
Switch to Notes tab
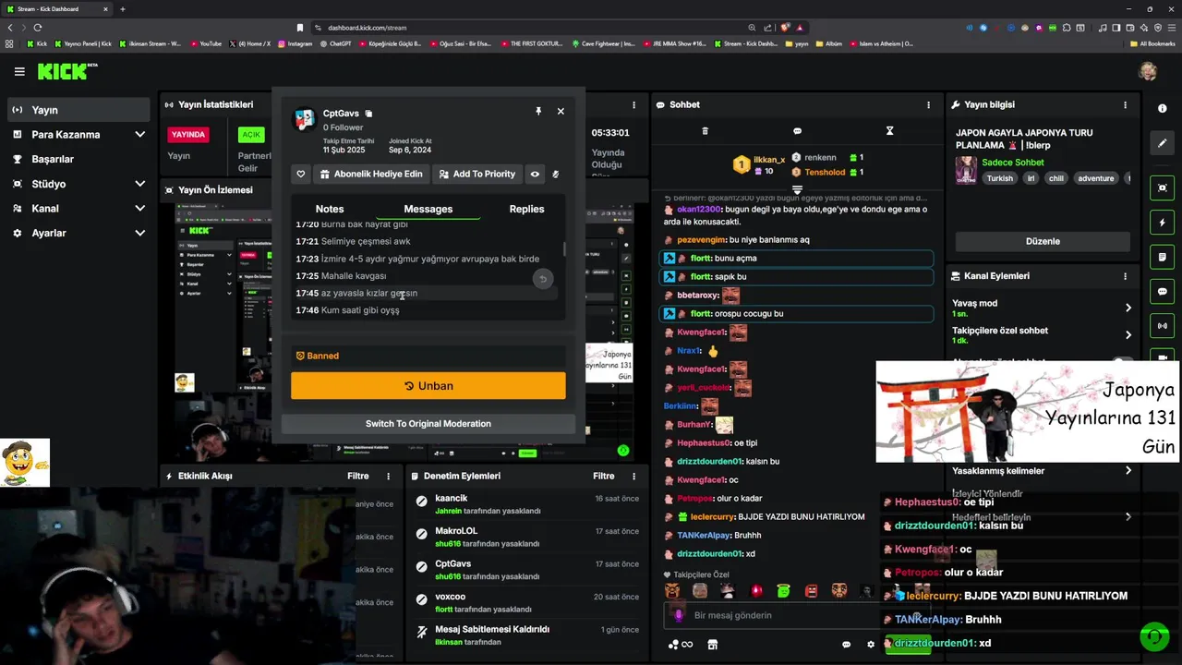point(330,209)
